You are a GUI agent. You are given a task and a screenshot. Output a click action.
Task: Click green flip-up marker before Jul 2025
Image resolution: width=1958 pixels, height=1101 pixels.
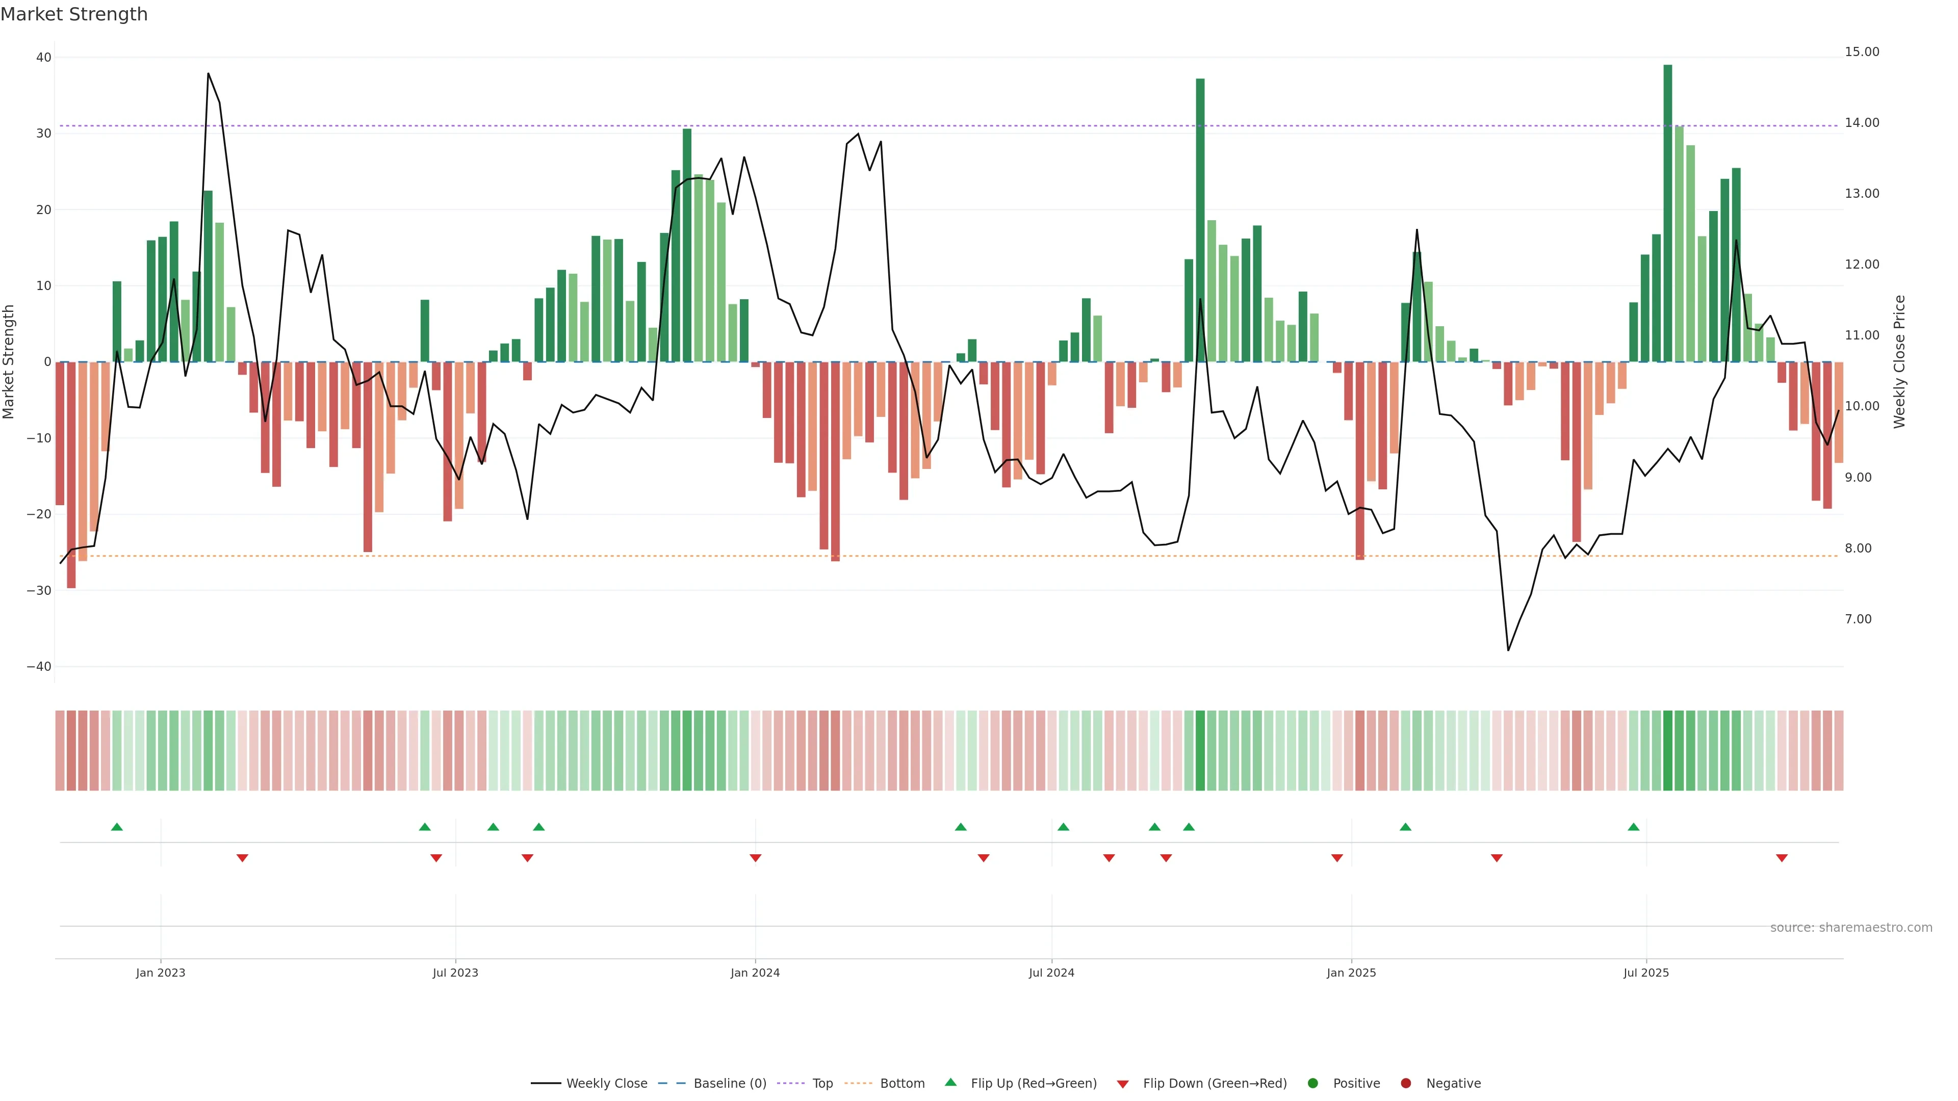(1633, 827)
